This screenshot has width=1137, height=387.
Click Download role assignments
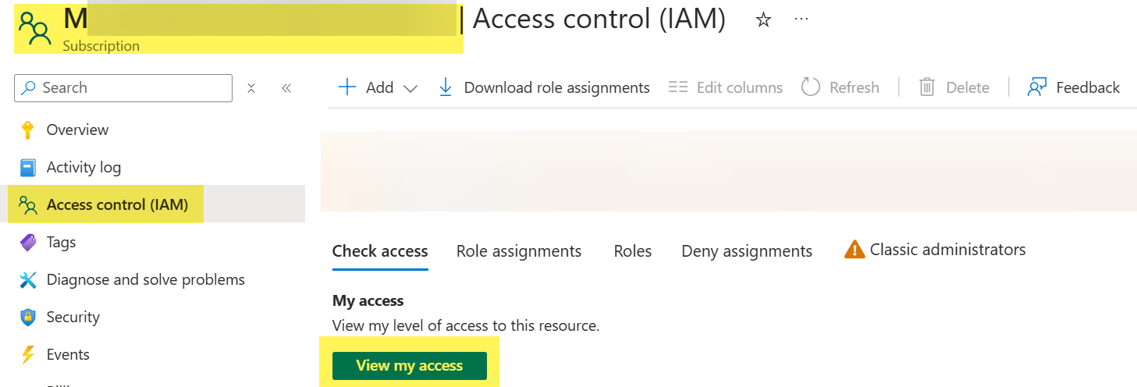557,87
